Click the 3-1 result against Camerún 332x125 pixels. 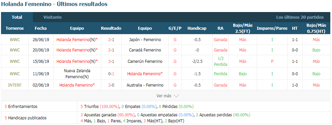[111, 61]
